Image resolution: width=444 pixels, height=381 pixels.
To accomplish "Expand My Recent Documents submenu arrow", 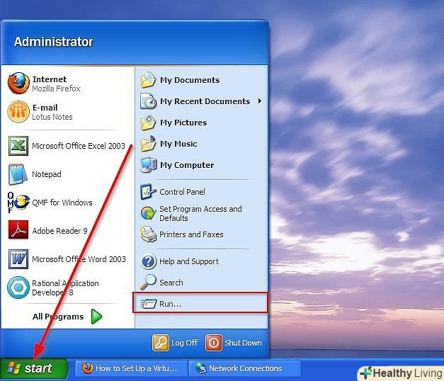I will coord(260,101).
